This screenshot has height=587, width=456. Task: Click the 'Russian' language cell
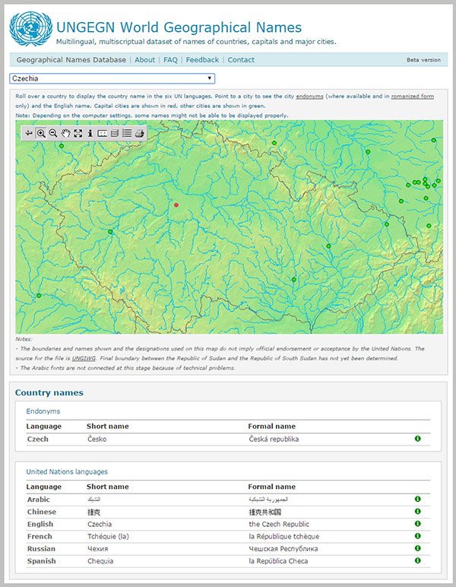41,549
